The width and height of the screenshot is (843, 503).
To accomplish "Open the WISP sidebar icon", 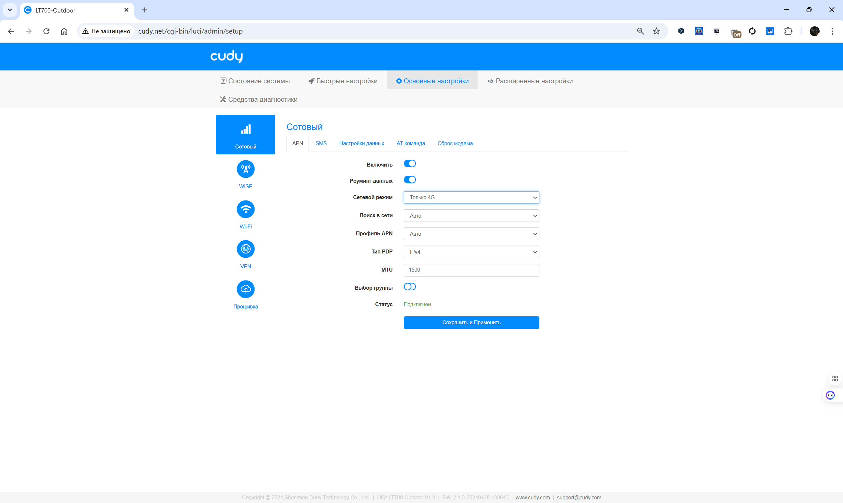I will pyautogui.click(x=245, y=169).
